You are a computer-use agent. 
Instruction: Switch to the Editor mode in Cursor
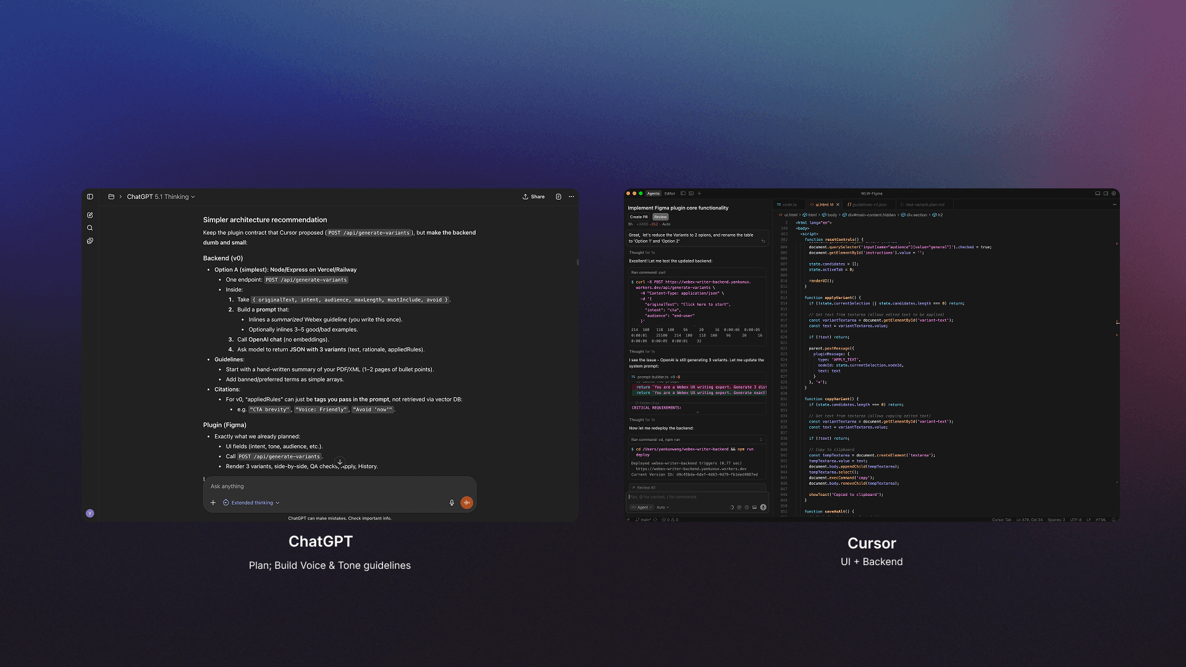point(670,193)
